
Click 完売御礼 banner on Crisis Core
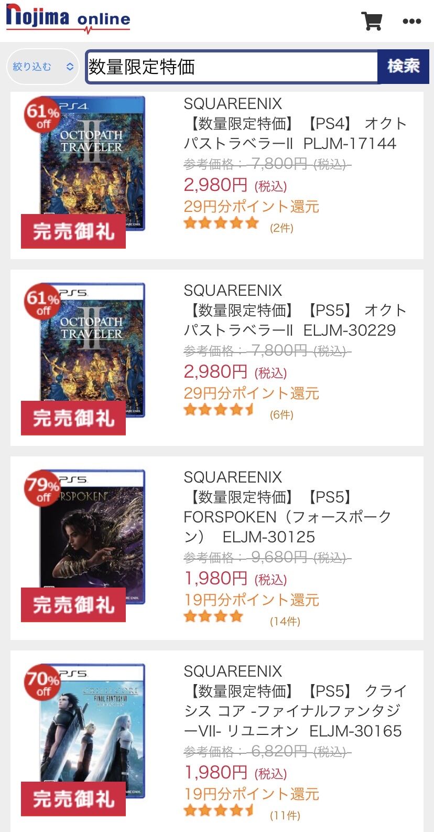tap(73, 798)
